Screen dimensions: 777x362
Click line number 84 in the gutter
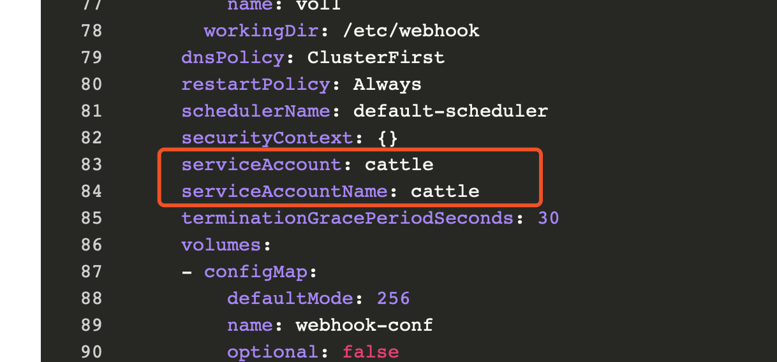point(91,191)
